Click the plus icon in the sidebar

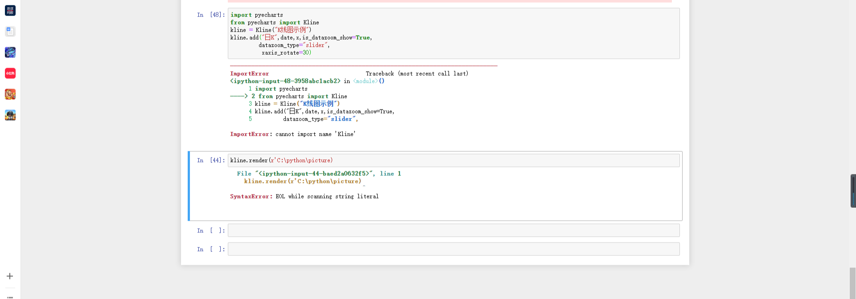[x=10, y=276]
